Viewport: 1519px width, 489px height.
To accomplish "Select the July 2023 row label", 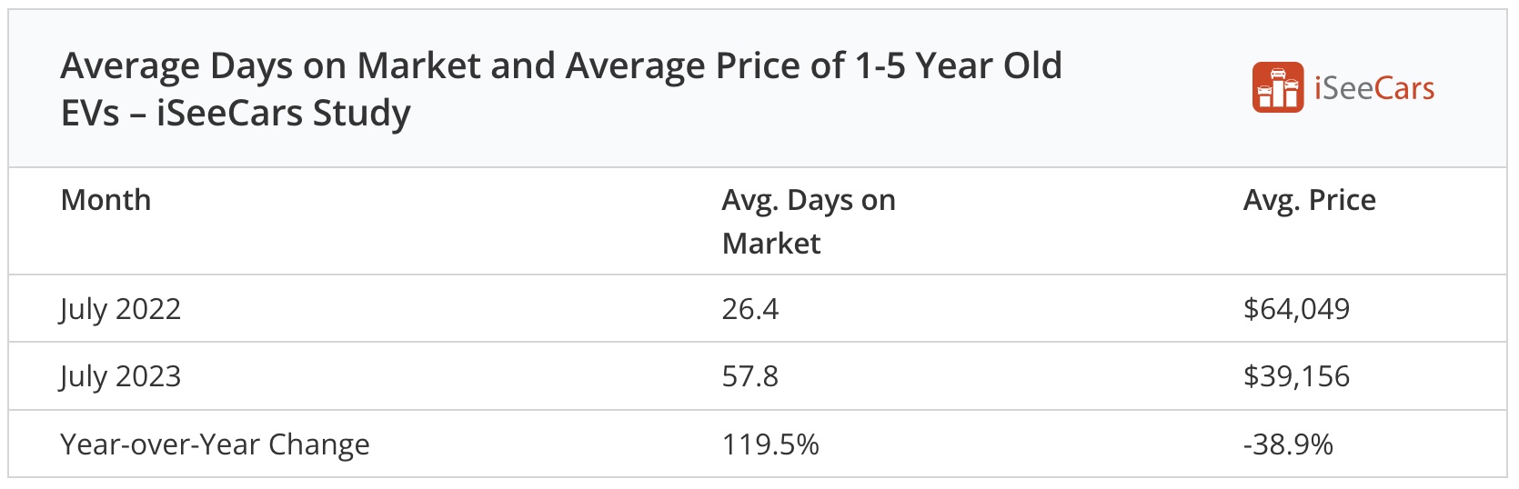I will point(120,376).
